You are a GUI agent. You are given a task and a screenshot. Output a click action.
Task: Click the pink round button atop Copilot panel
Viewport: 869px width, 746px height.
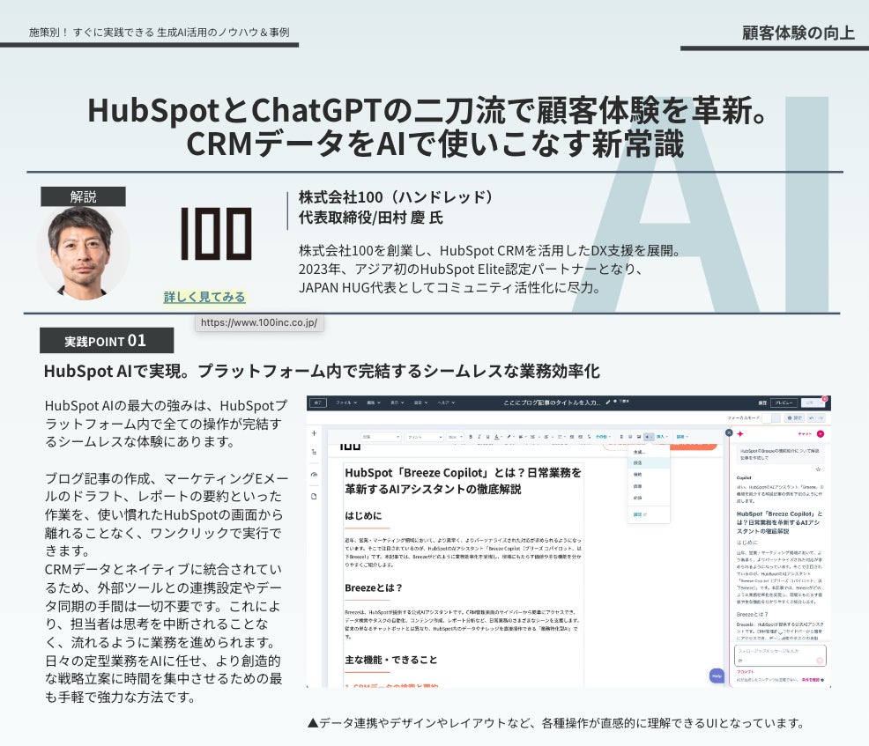pyautogui.click(x=821, y=433)
